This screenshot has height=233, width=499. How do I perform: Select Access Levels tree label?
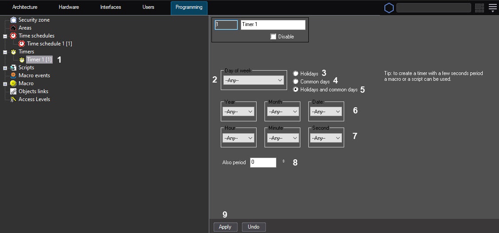35,99
